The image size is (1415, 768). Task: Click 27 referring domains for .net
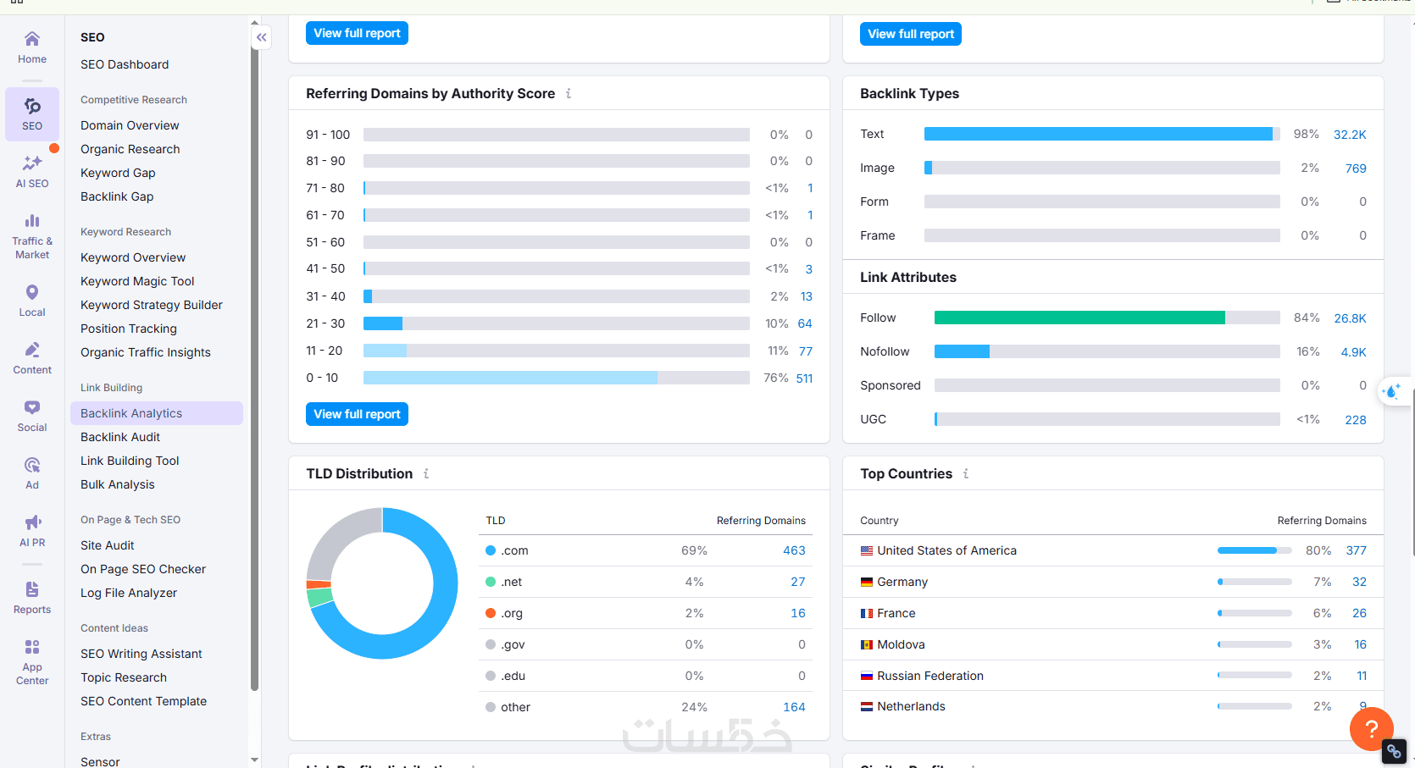[x=798, y=582]
